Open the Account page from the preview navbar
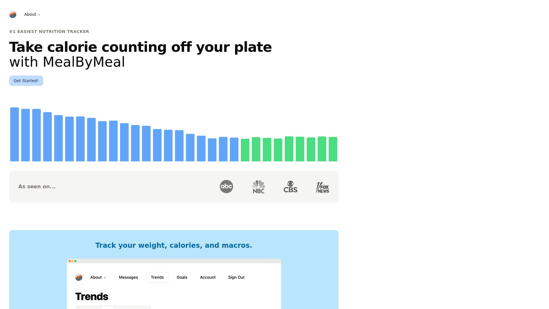This screenshot has width=549, height=309. (x=208, y=277)
